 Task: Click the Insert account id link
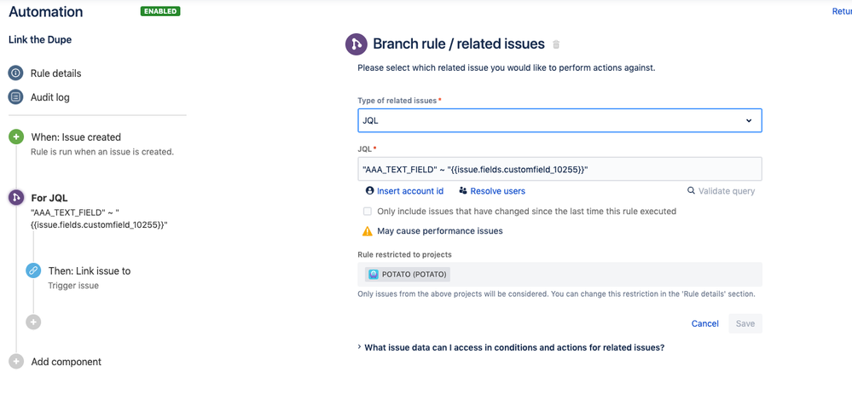click(409, 191)
